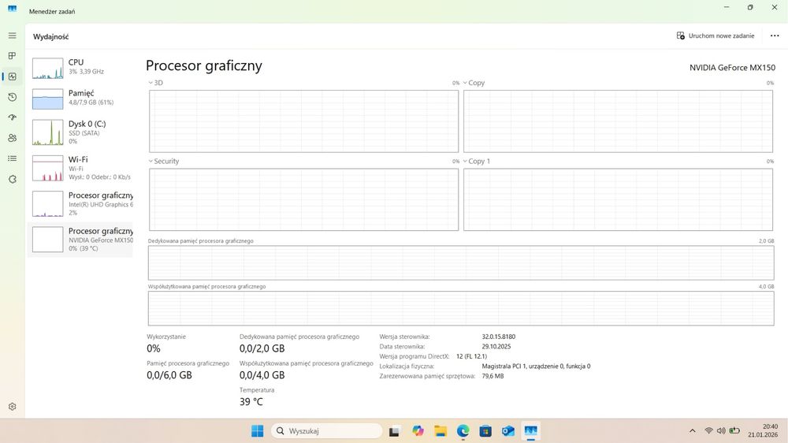Image resolution: width=788 pixels, height=443 pixels.
Task: Select Dysk 0 (C:) entry
Action: 80,132
